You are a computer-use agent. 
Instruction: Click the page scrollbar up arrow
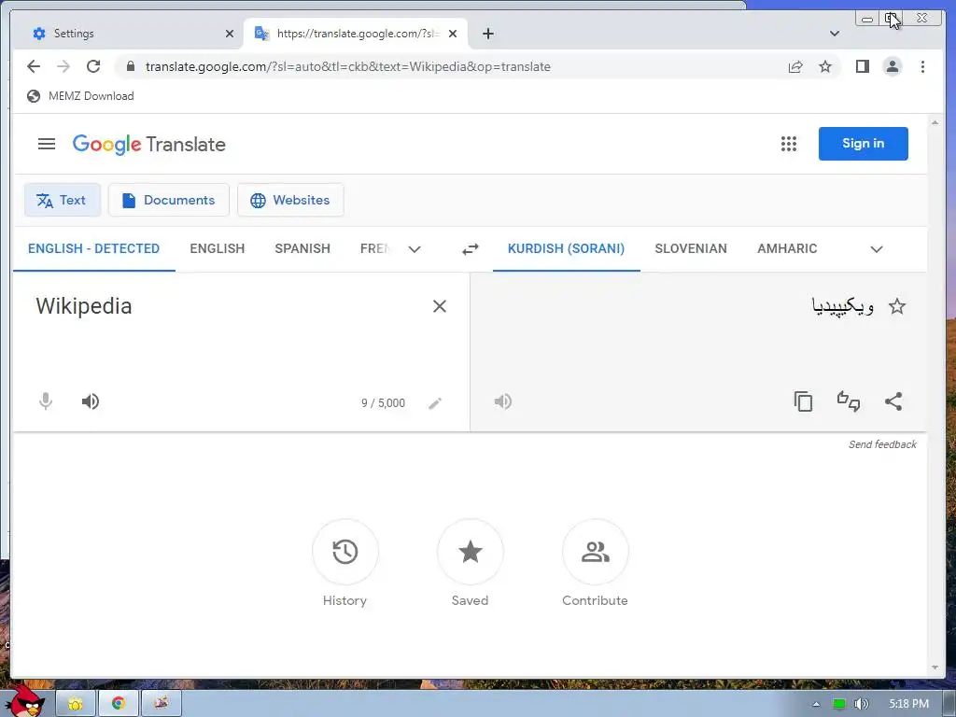click(x=935, y=122)
